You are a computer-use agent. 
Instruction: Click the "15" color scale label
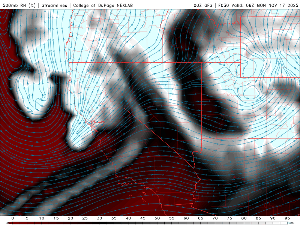[x=56, y=218]
